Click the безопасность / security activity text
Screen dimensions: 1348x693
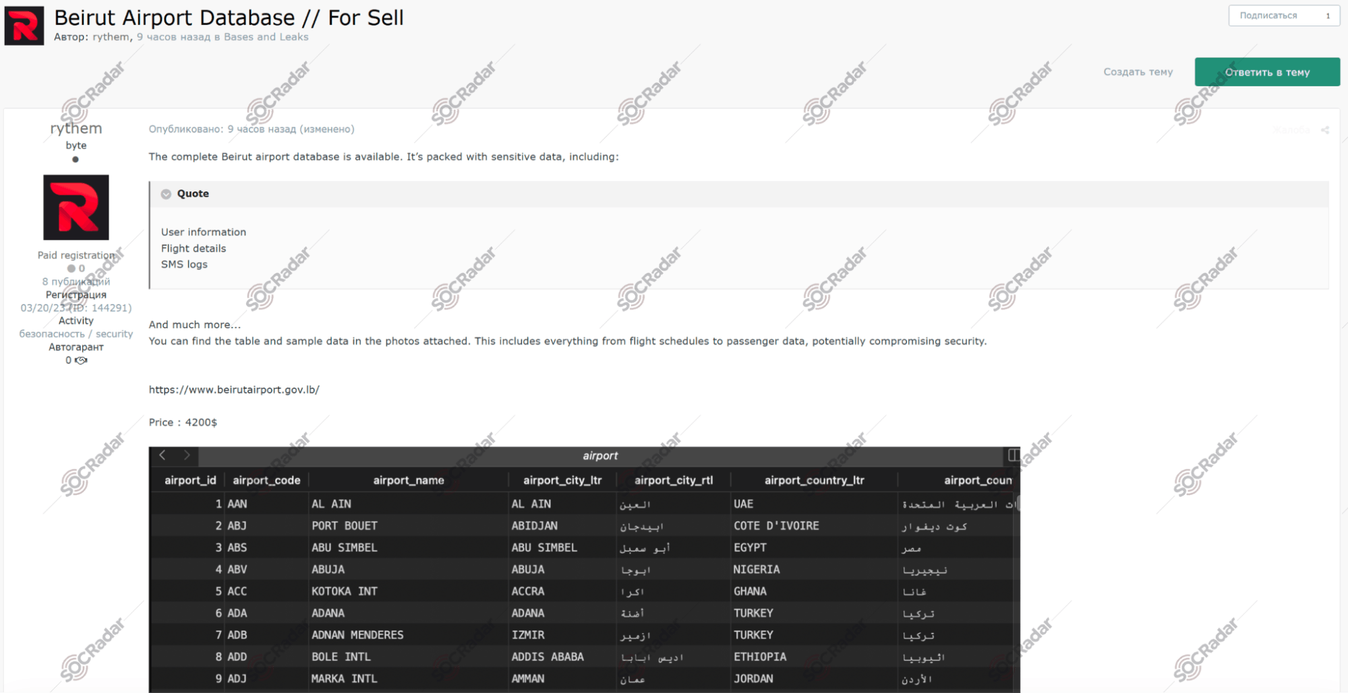[x=76, y=334]
